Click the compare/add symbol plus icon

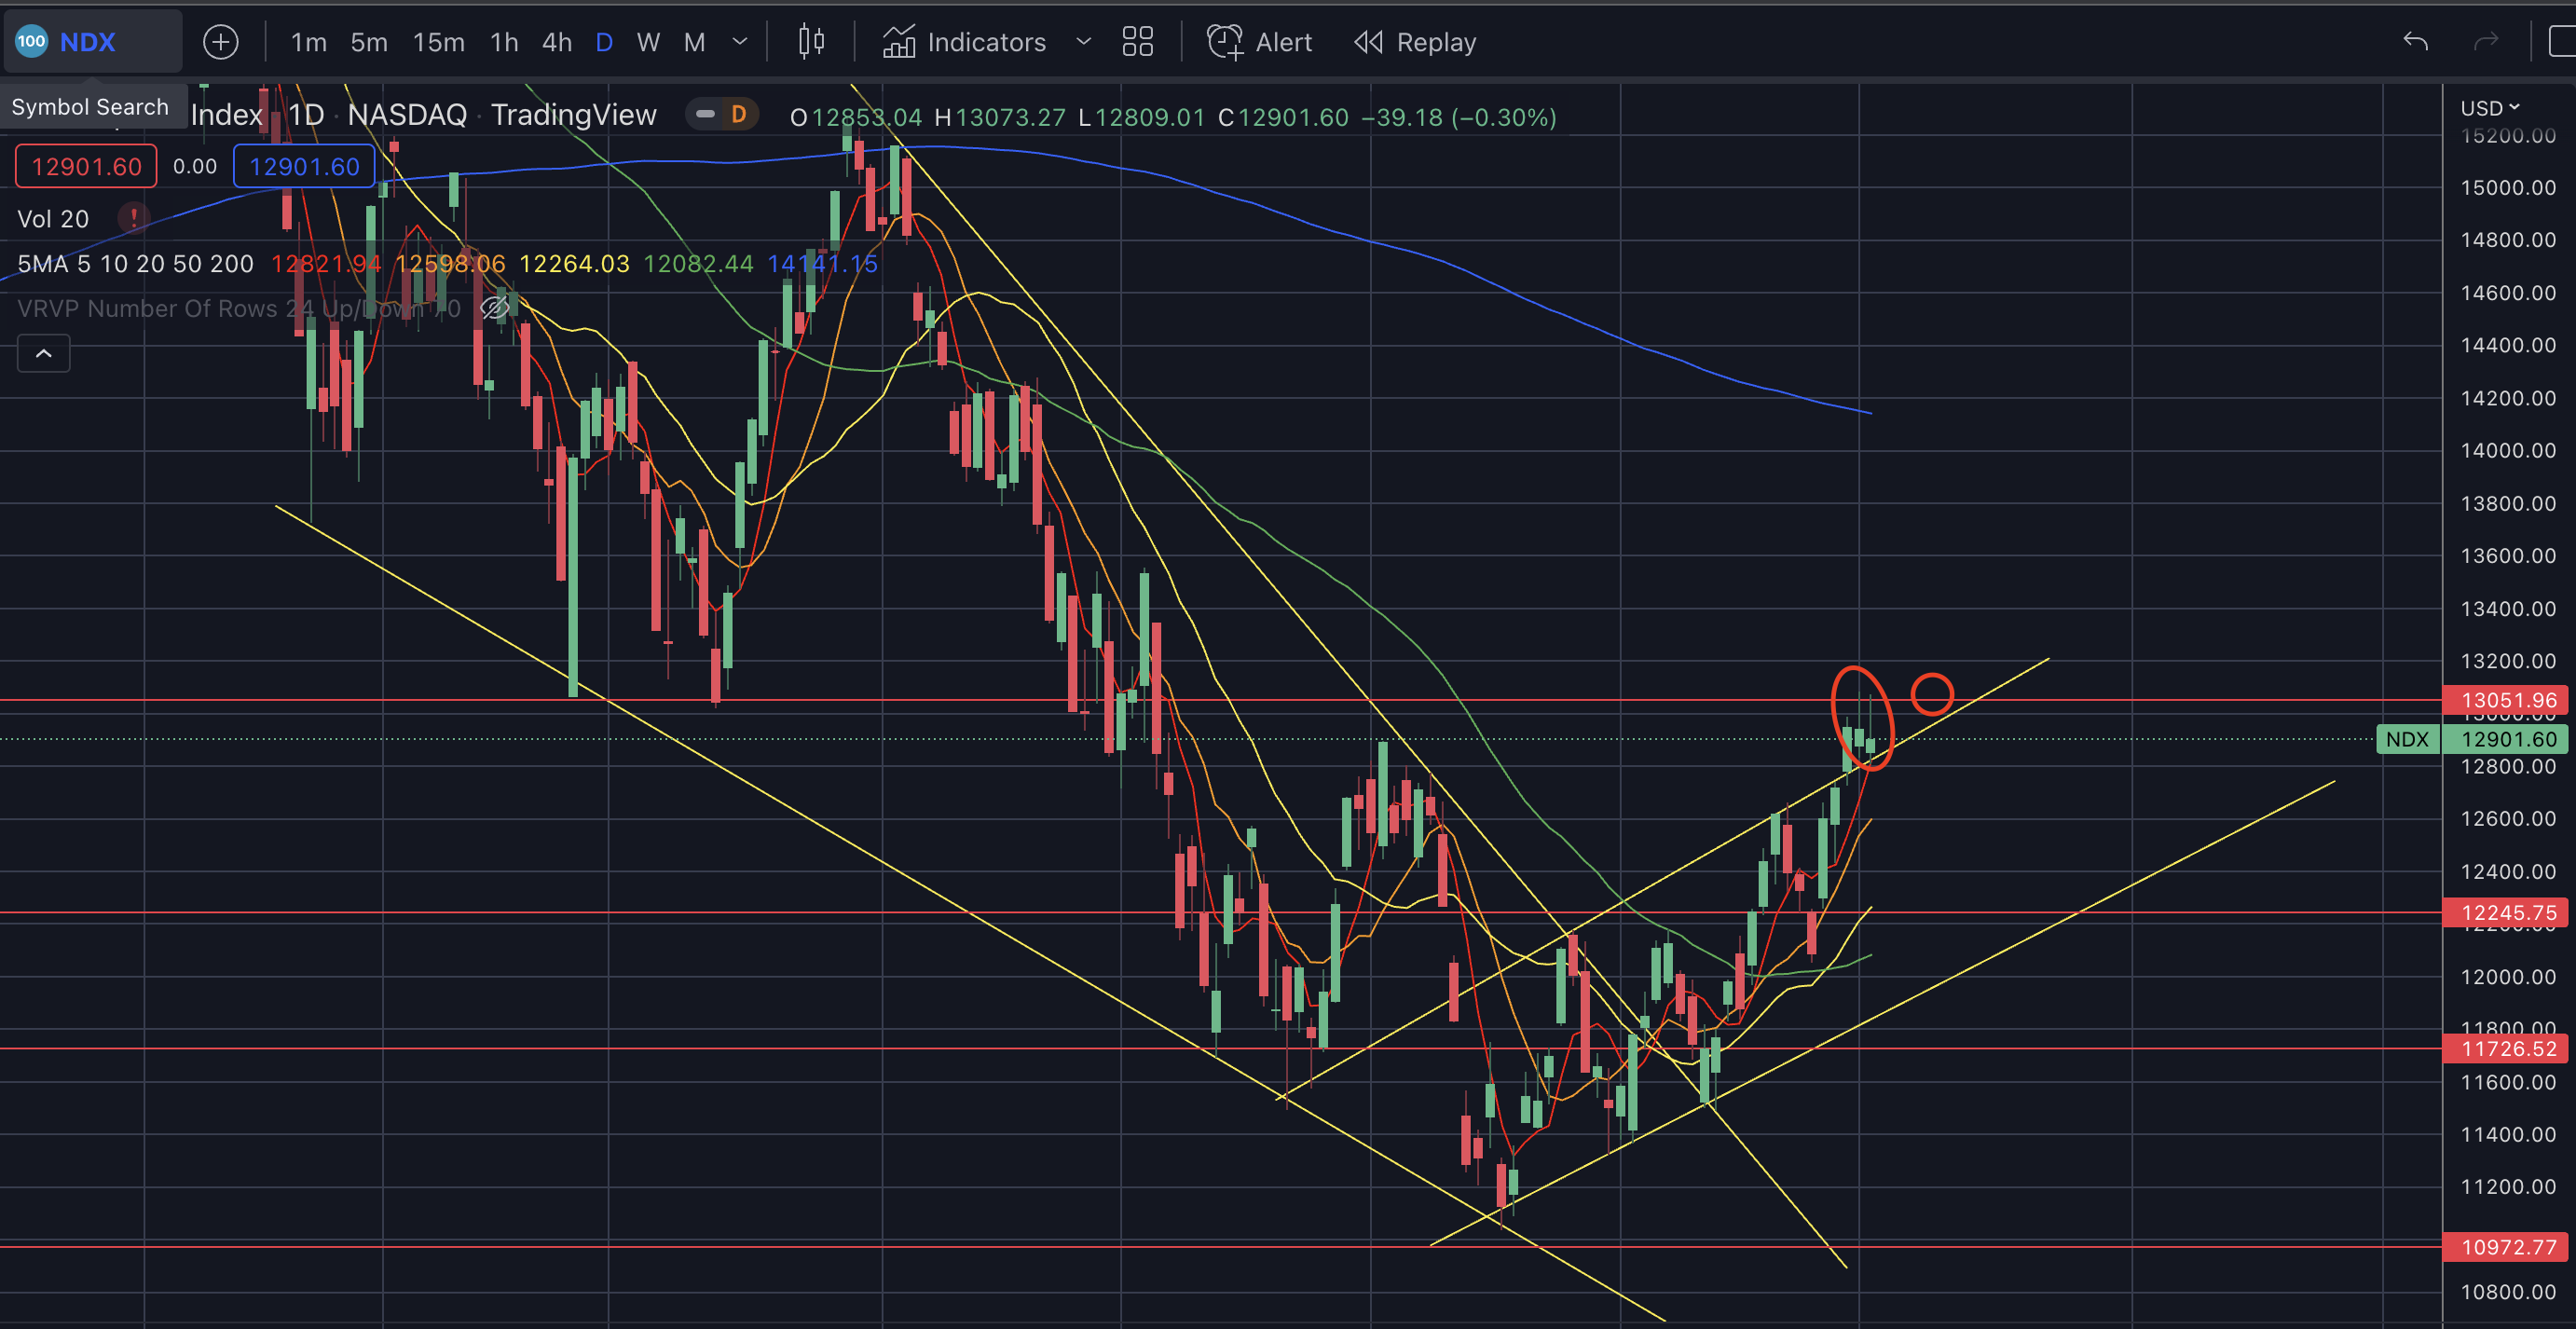[x=220, y=42]
